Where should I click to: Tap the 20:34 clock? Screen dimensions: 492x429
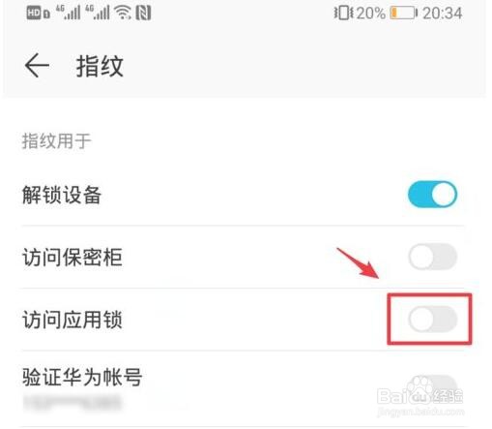[x=443, y=14]
